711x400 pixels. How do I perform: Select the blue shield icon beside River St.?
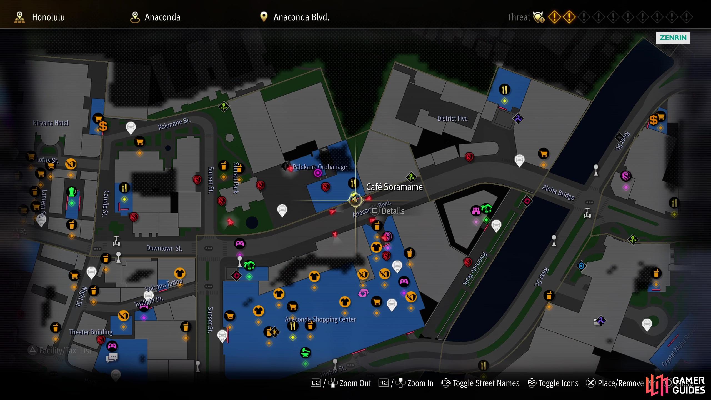click(x=581, y=266)
